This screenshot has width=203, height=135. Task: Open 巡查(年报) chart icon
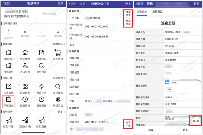pos(9,120)
